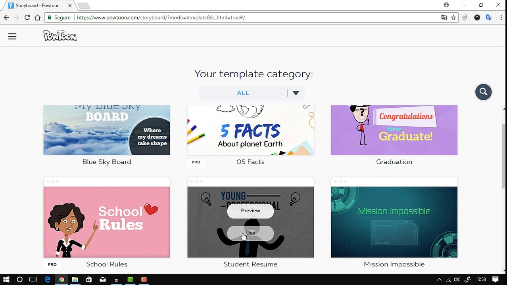The image size is (507, 285).
Task: Open the Windows Start menu
Action: point(6,279)
